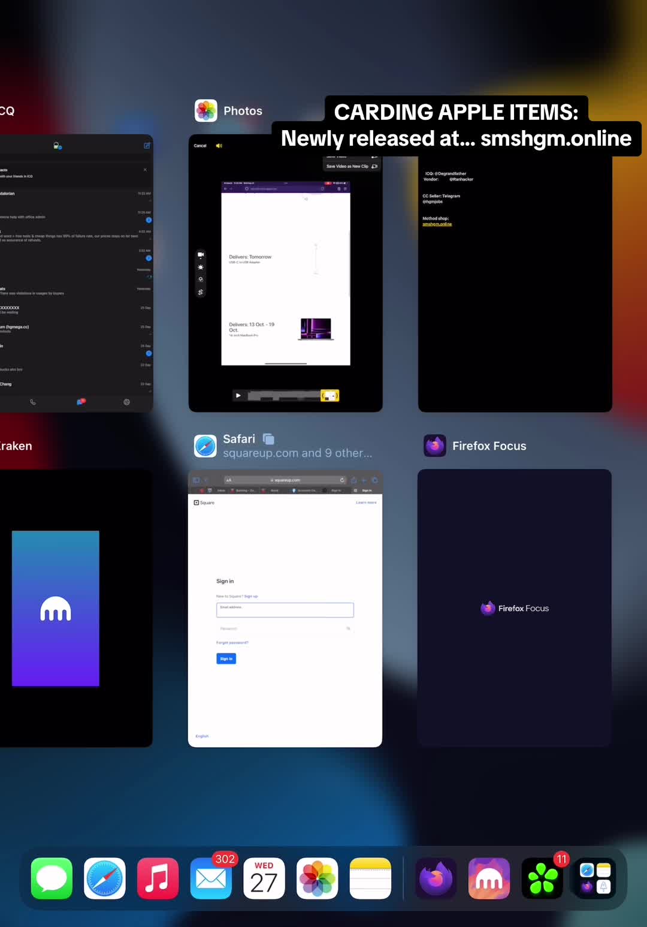Tap Firefox Focus icon above card
Image resolution: width=647 pixels, height=927 pixels.
click(x=435, y=446)
